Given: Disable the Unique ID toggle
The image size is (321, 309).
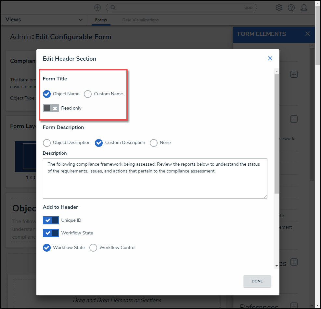Looking at the screenshot, I should point(51,220).
